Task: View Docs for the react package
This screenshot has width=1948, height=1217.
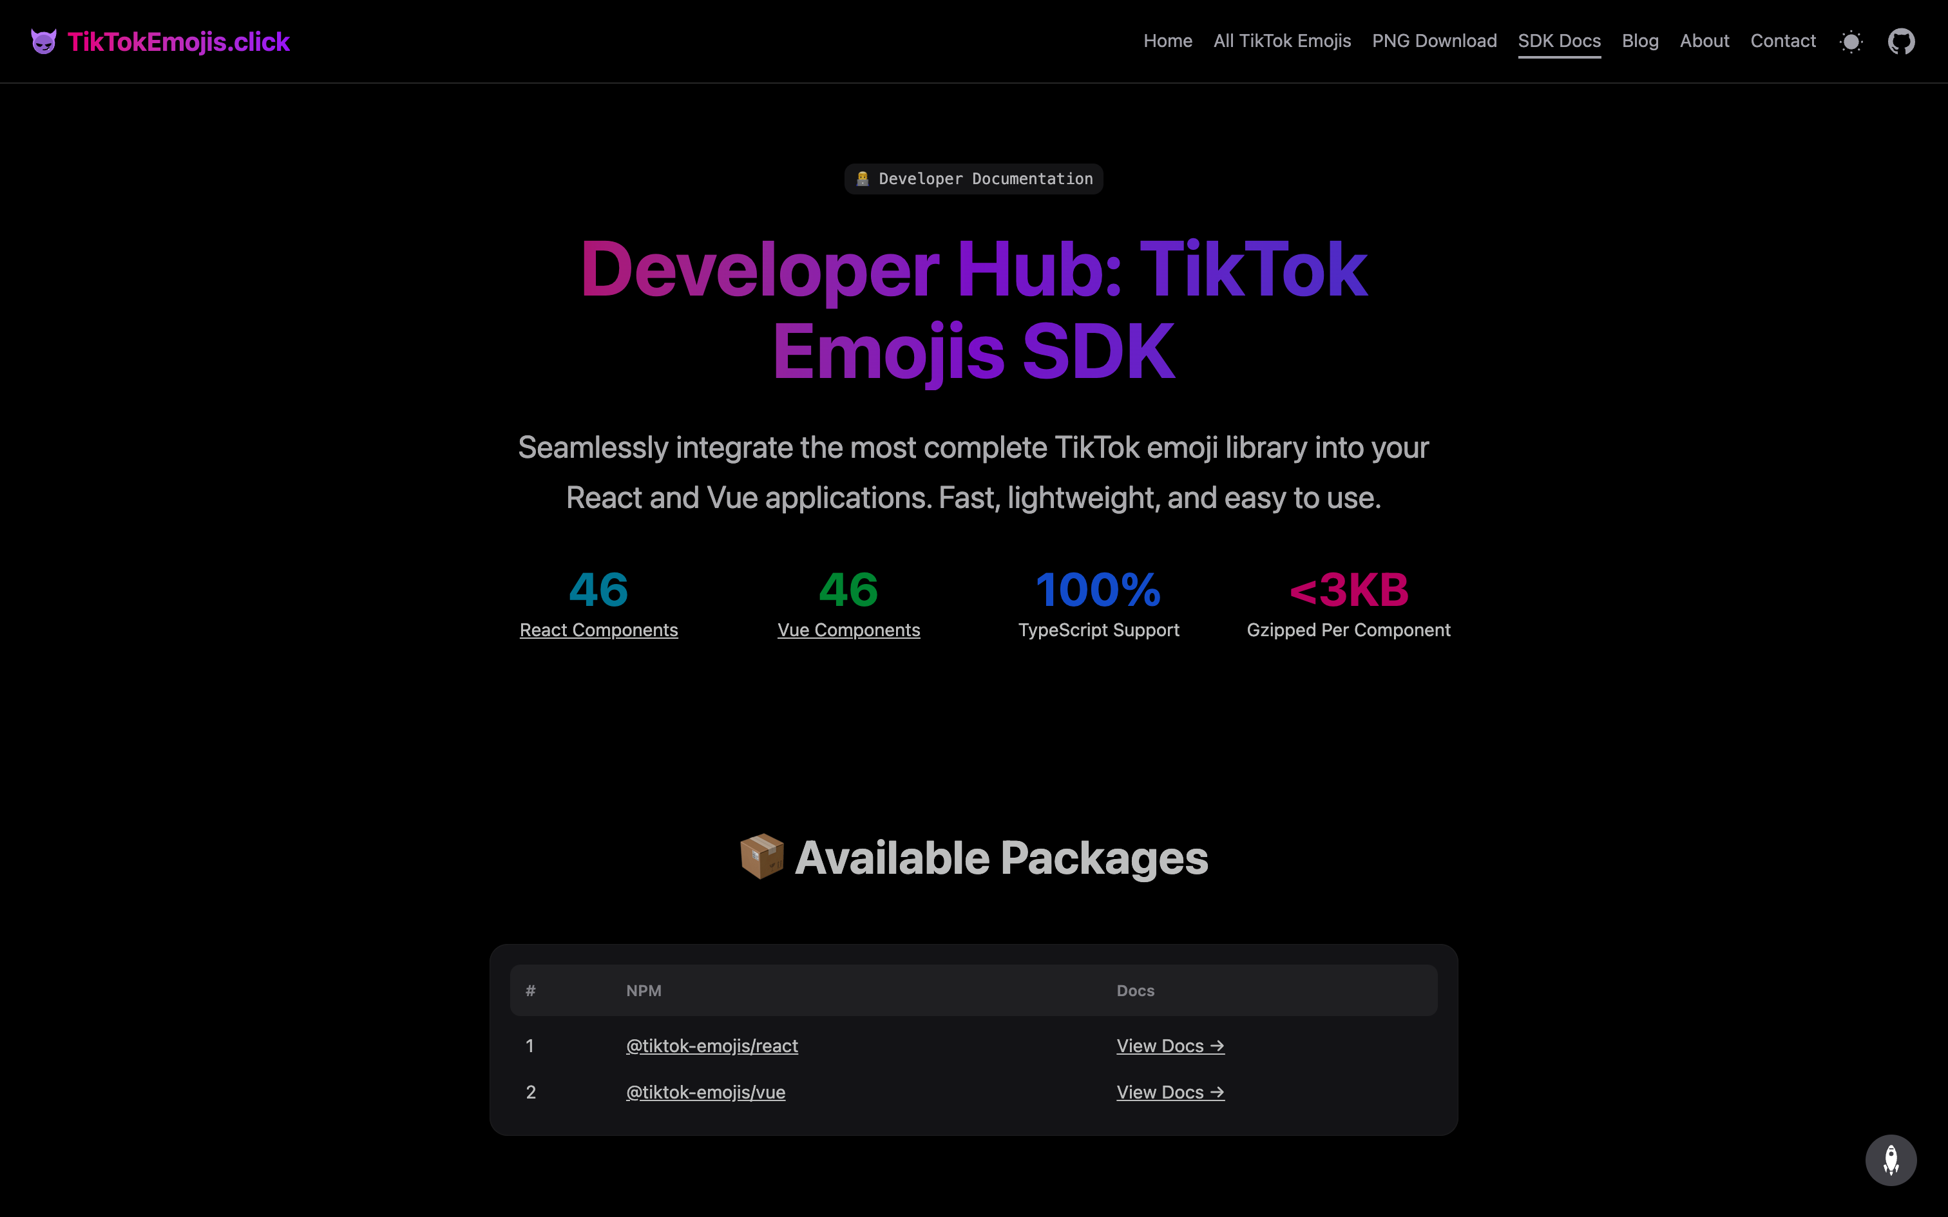Action: pyautogui.click(x=1170, y=1046)
